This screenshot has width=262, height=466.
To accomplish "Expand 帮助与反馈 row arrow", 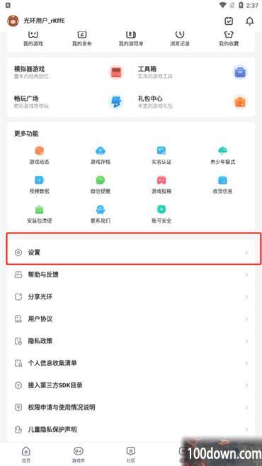I will point(246,275).
